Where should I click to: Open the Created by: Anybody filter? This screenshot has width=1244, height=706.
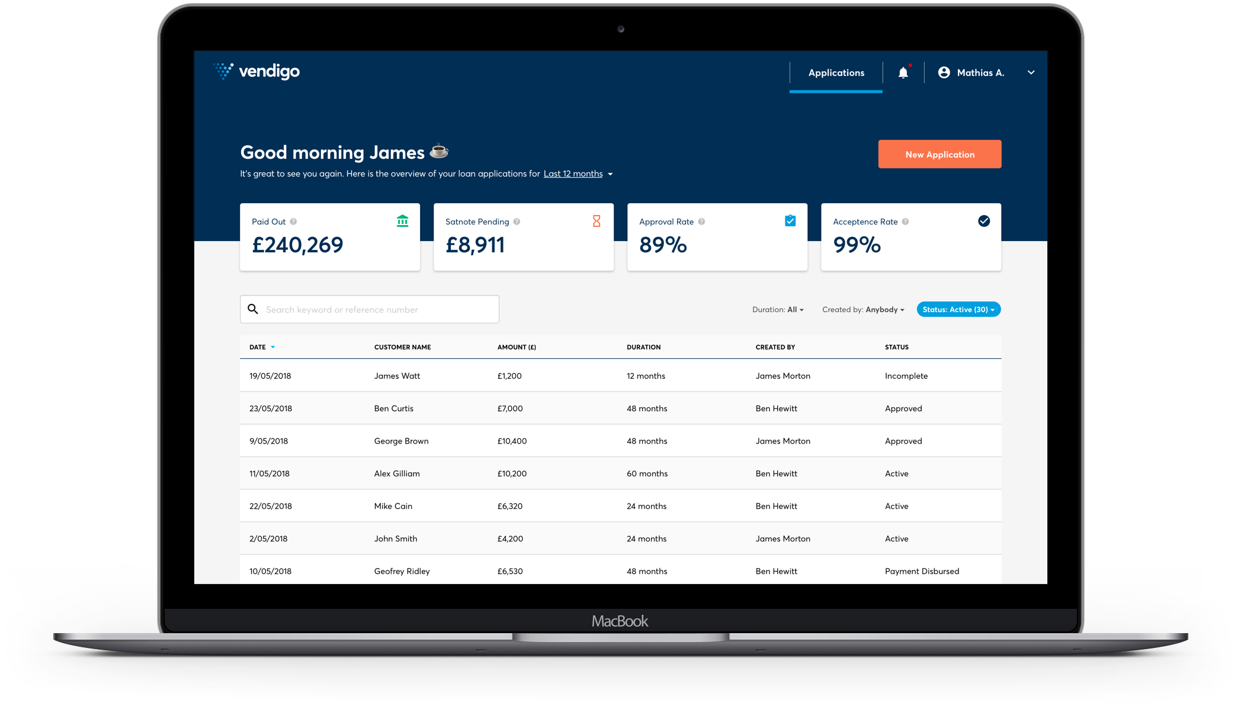[863, 309]
